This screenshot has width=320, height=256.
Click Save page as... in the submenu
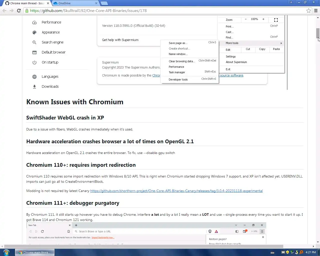tap(190, 43)
